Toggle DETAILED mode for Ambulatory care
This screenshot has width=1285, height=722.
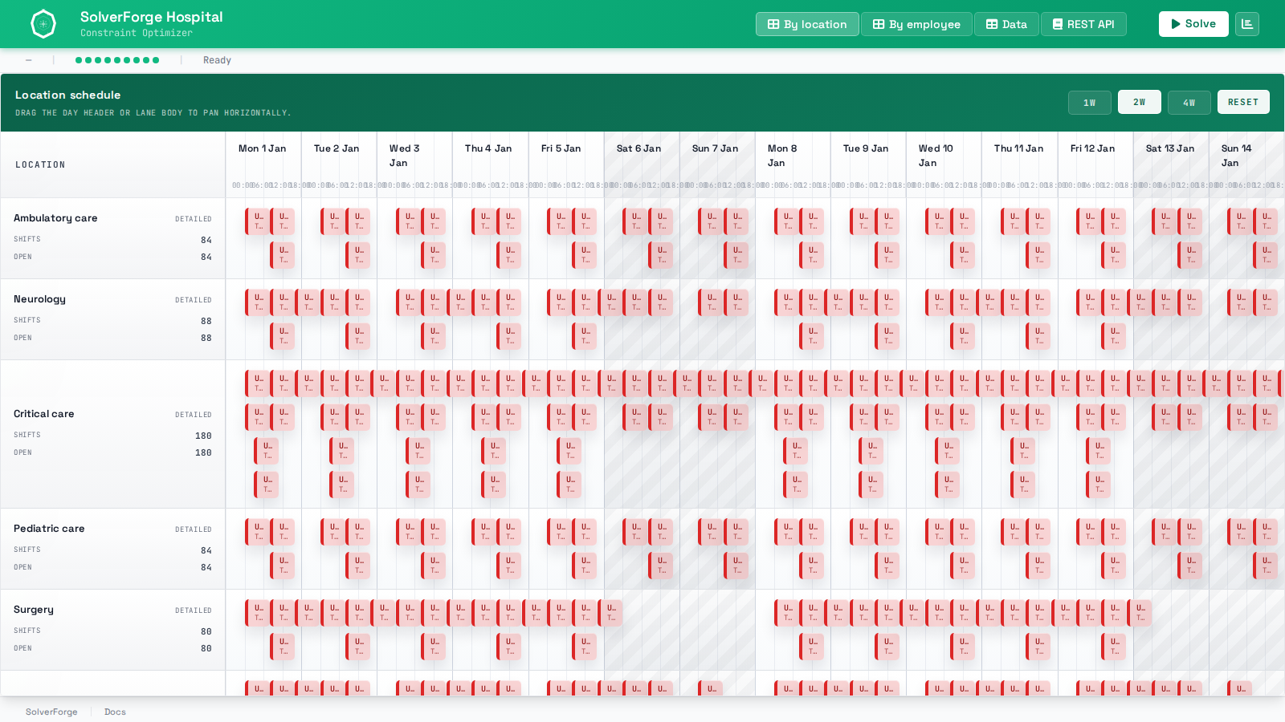(x=194, y=219)
